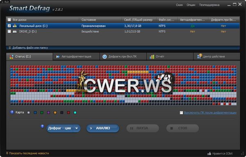
Task: Click the Автодефрагмен... column header
Action: 193,20
